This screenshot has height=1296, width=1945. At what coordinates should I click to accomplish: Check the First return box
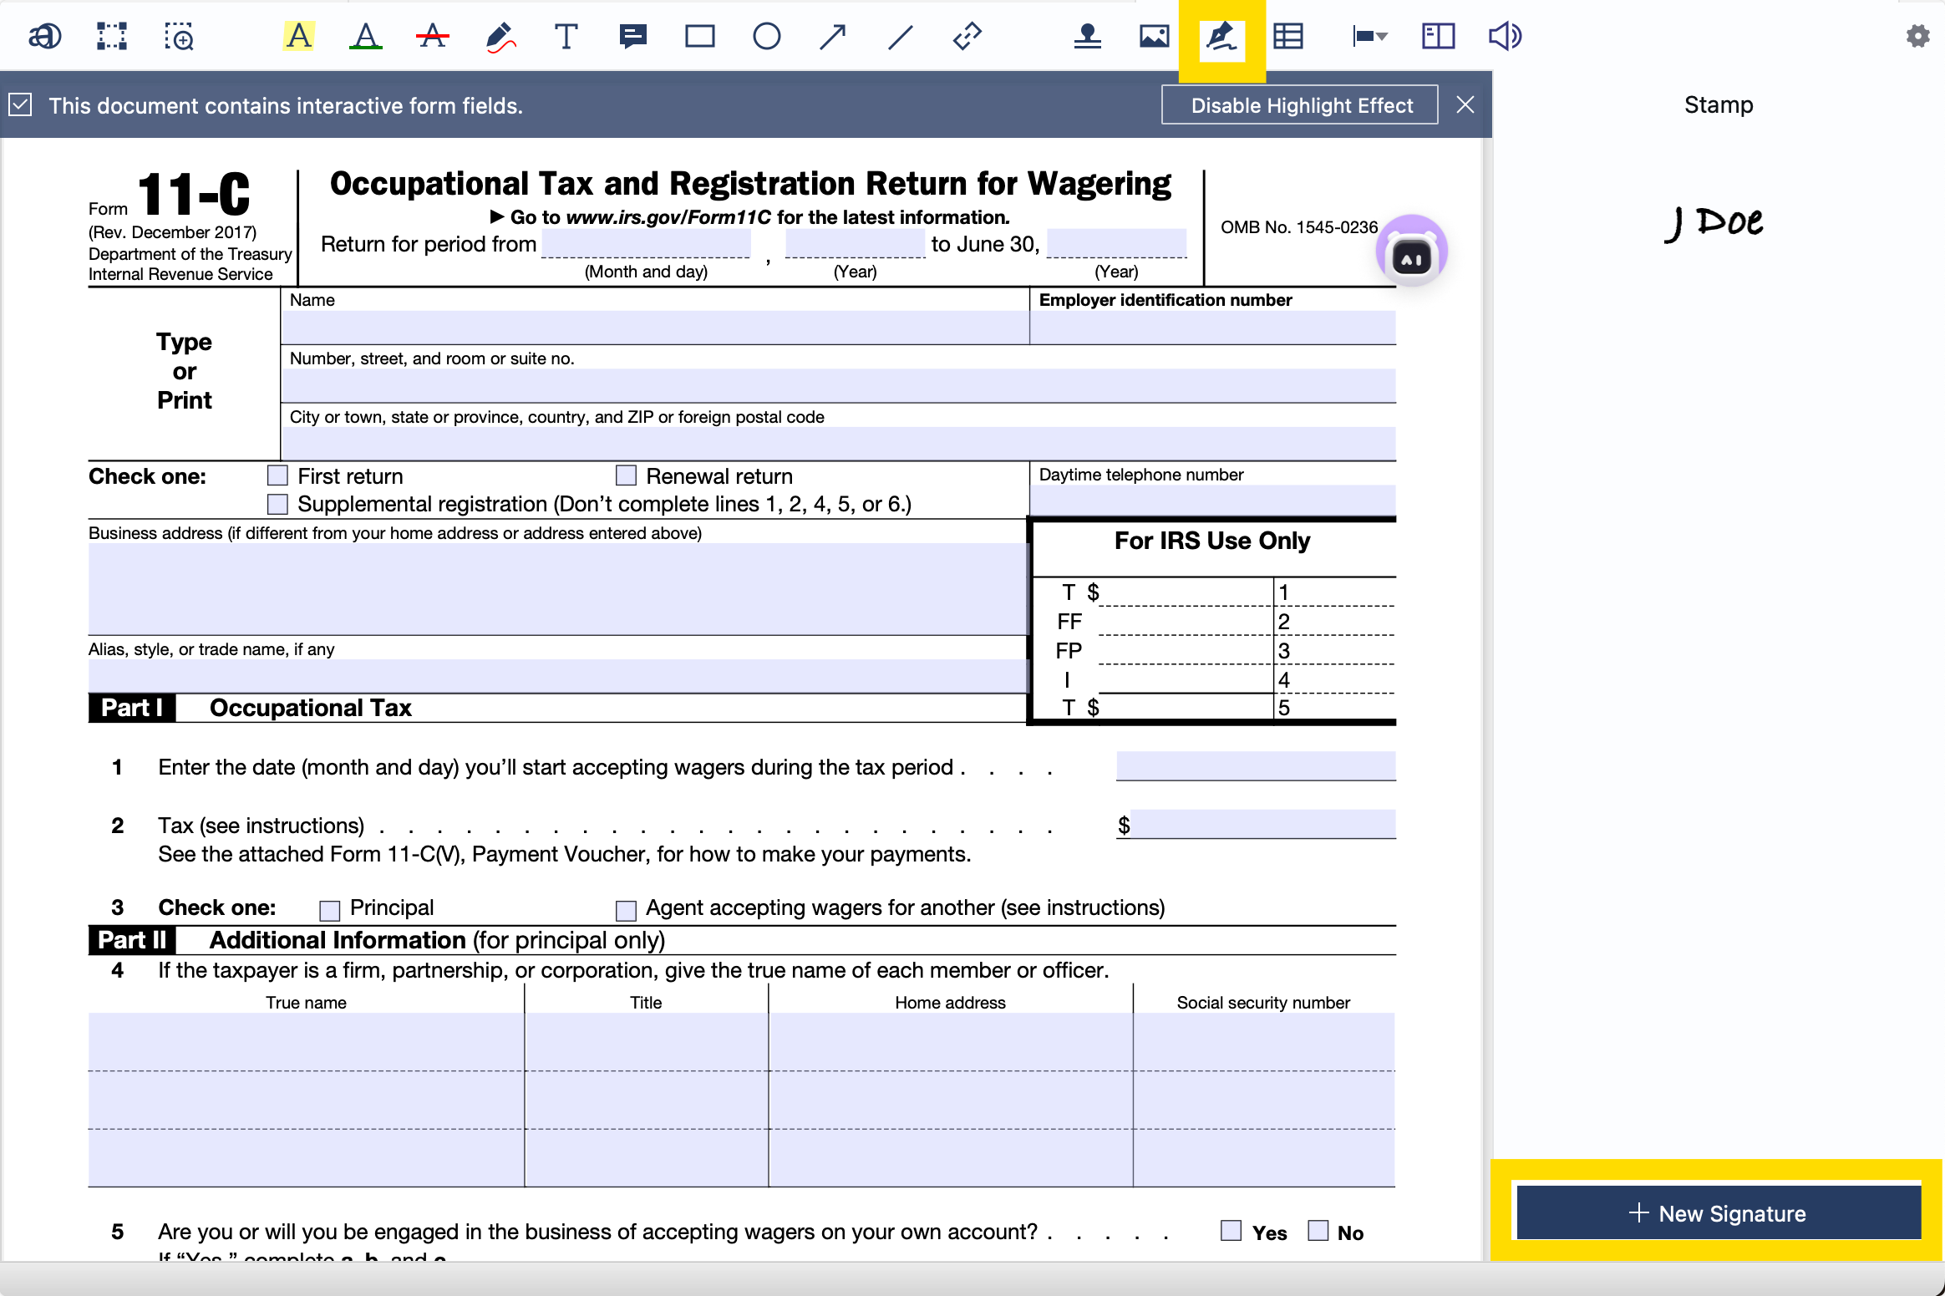(x=277, y=475)
